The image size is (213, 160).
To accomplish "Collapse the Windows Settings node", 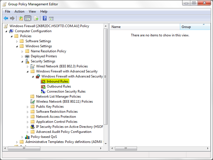I will tap(17, 46).
